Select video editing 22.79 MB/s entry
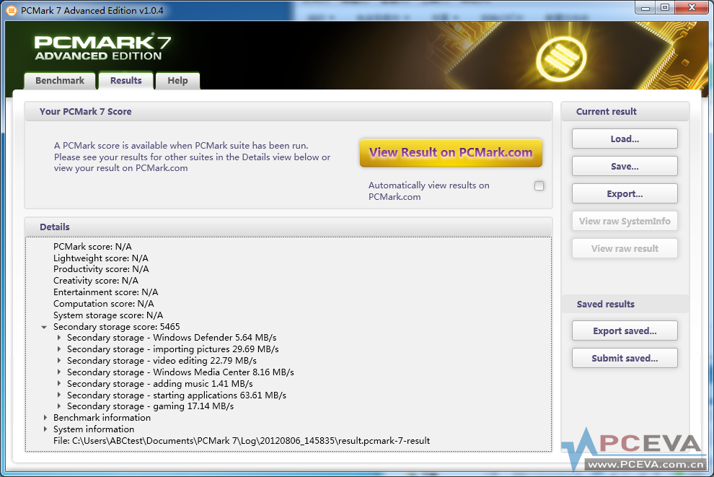Screen dimensions: 714x477 click(162, 360)
